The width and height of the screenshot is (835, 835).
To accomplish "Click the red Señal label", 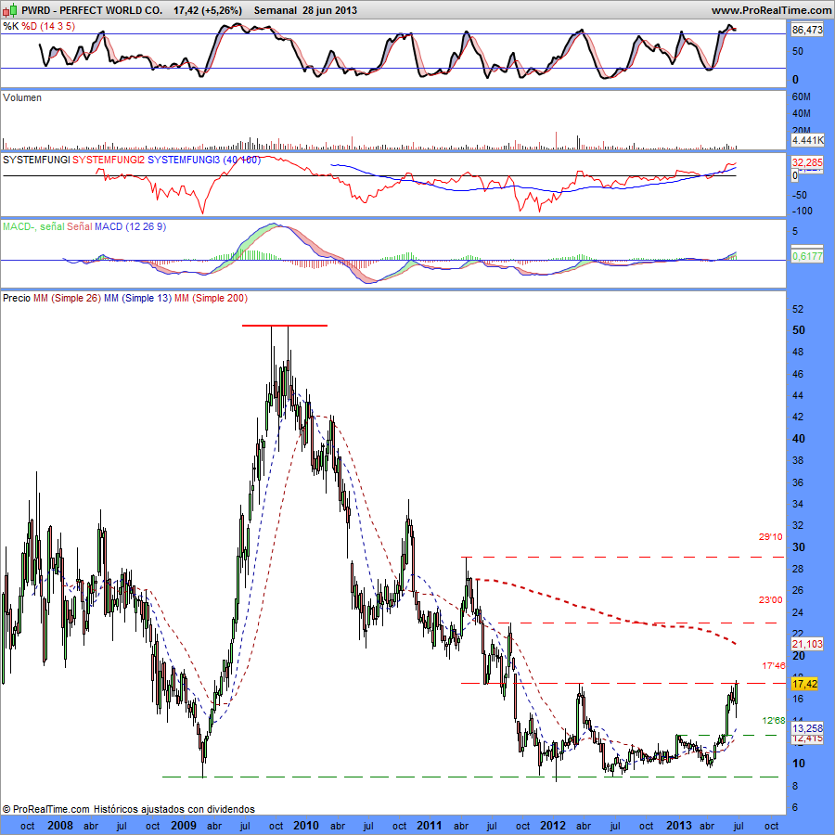I will click(x=80, y=226).
